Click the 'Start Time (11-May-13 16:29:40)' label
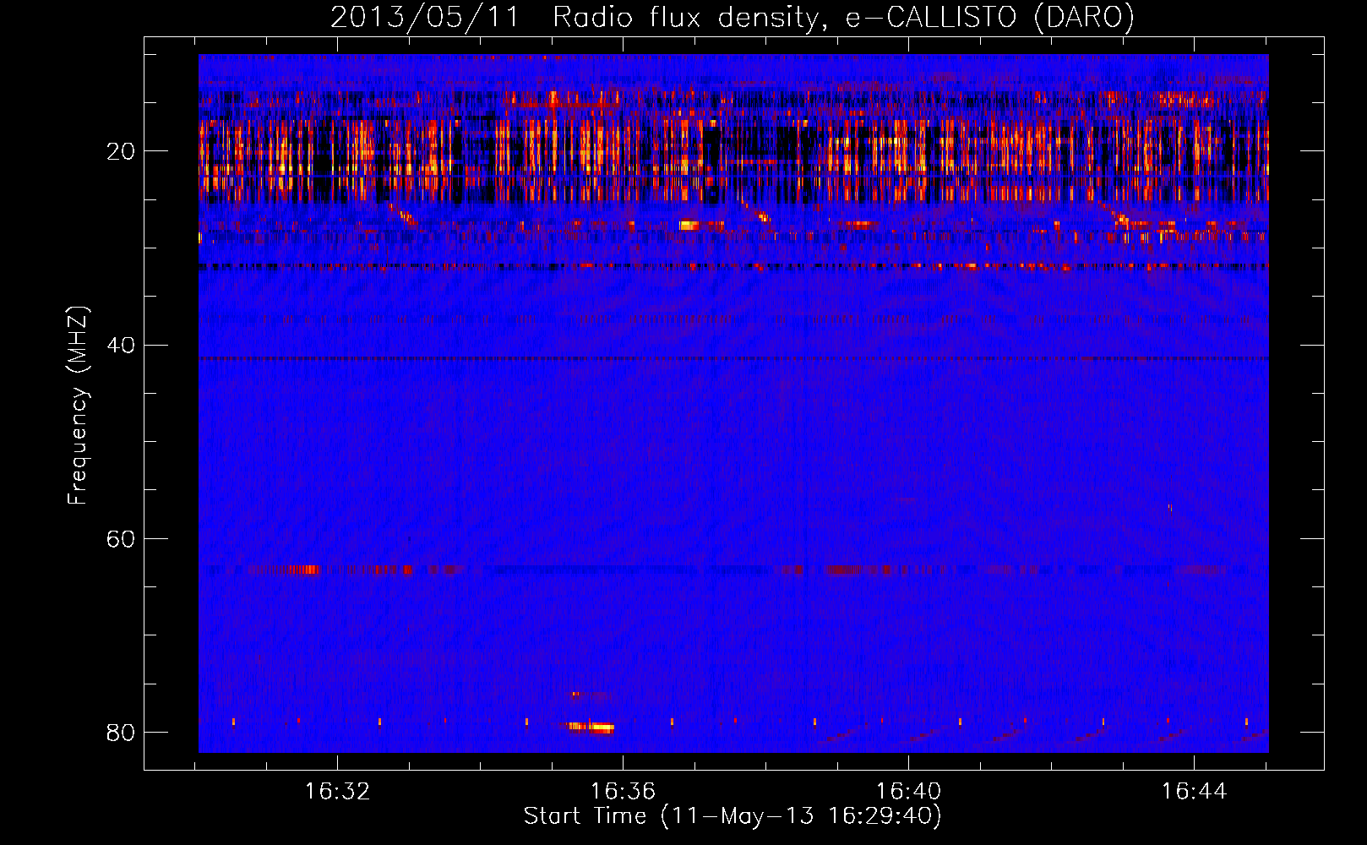 (x=733, y=816)
